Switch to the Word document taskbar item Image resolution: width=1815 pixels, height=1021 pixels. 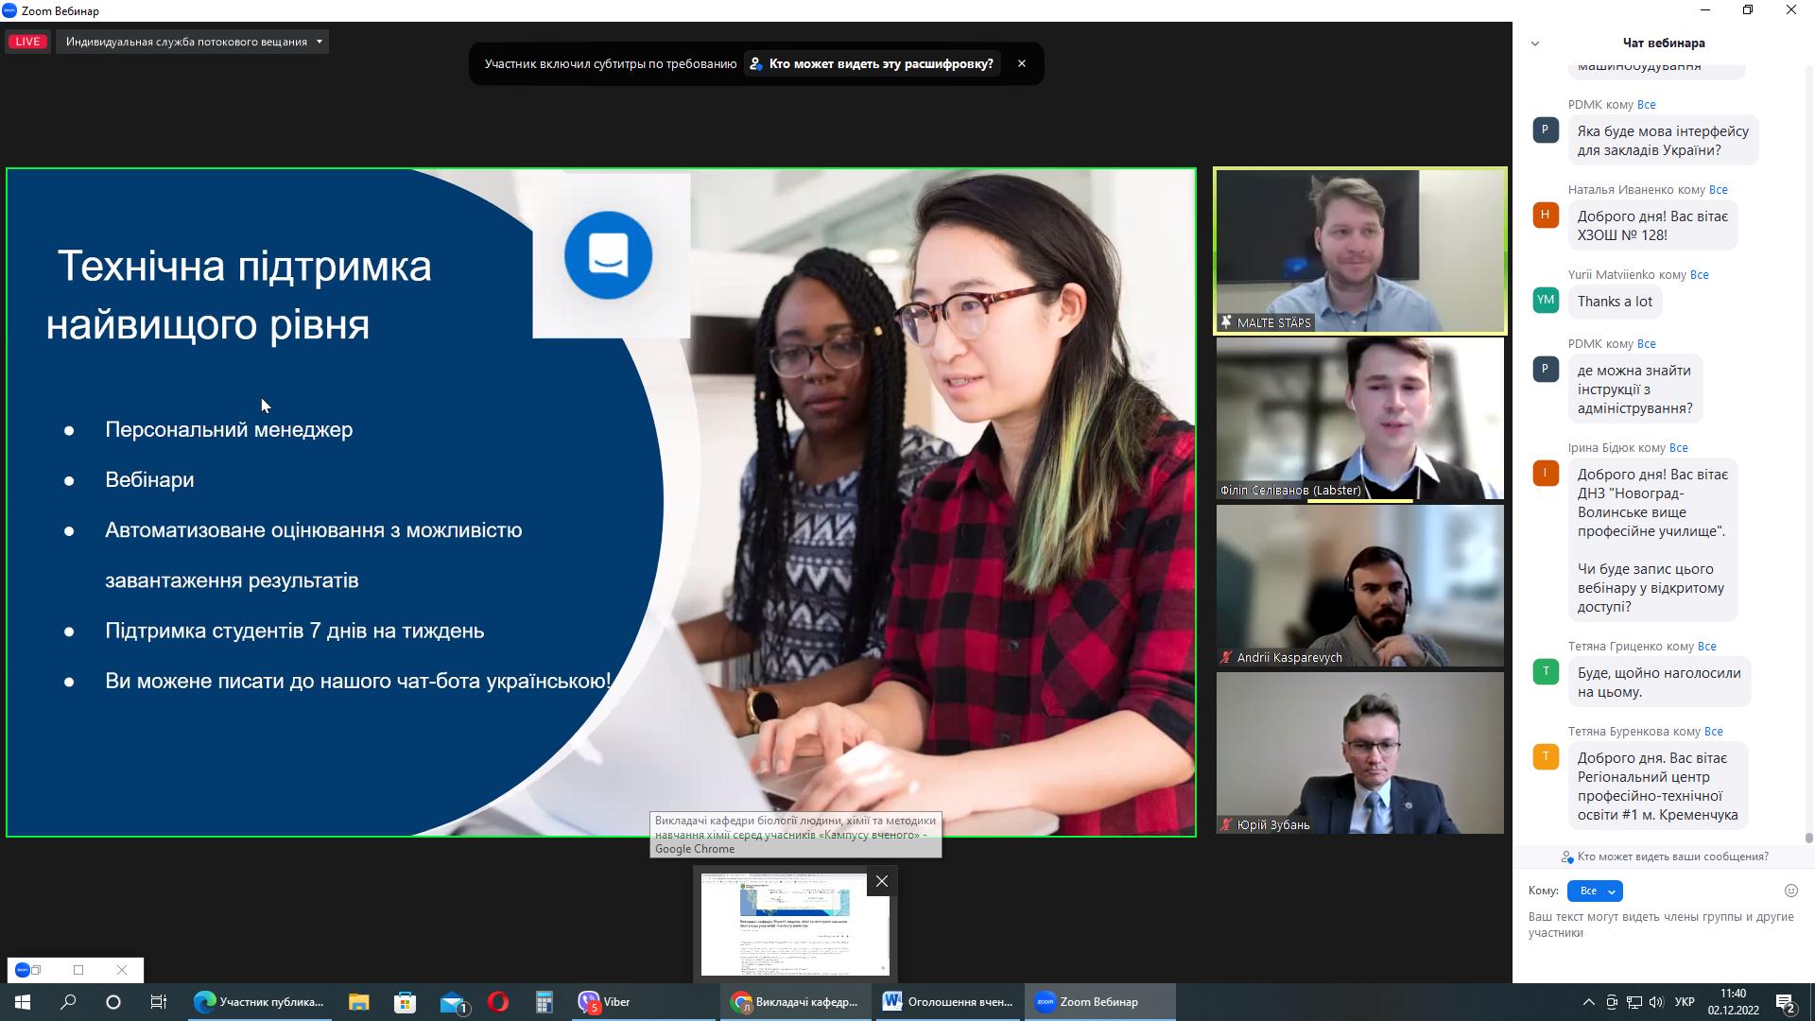(x=948, y=1002)
